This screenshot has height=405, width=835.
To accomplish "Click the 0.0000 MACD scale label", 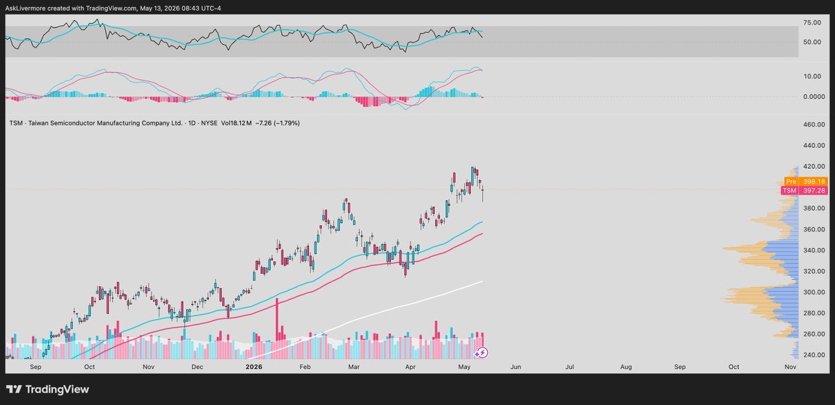I will [813, 97].
